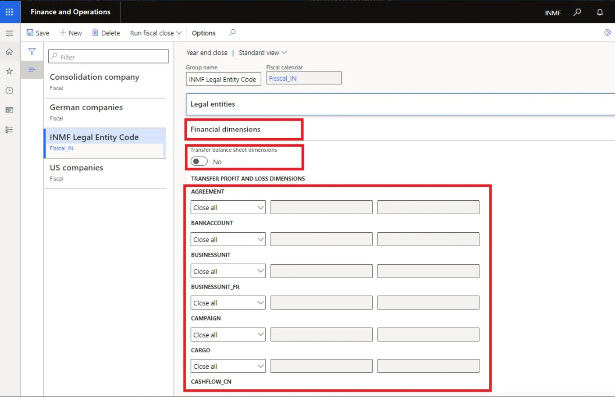Open BANKACCOUNT Close all dropdown

click(228, 239)
